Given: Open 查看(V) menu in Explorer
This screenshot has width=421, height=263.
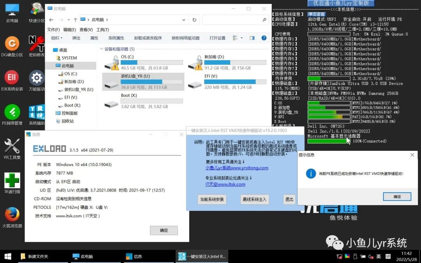Looking at the screenshot, I should 86,30.
